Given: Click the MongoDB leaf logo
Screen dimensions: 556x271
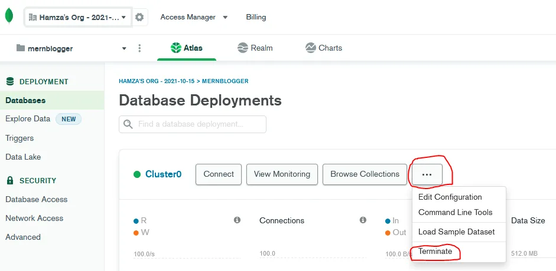Looking at the screenshot, I should click(8, 16).
